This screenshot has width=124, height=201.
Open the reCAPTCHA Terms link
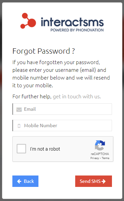point(106,158)
